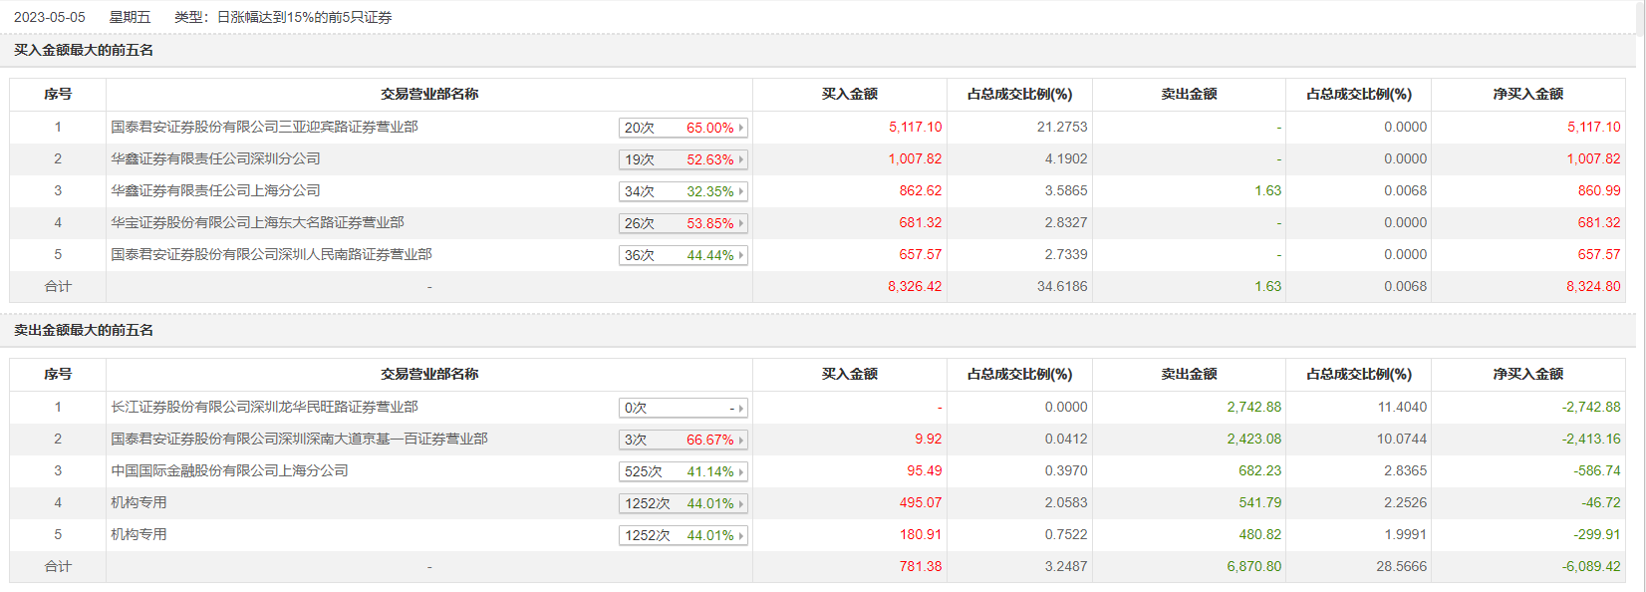Click 净买入金额 header in top buy table

click(1527, 94)
